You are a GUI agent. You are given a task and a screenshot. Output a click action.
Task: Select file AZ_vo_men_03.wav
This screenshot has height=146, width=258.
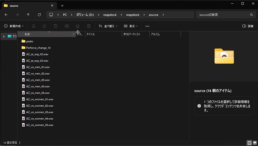tap(38, 80)
